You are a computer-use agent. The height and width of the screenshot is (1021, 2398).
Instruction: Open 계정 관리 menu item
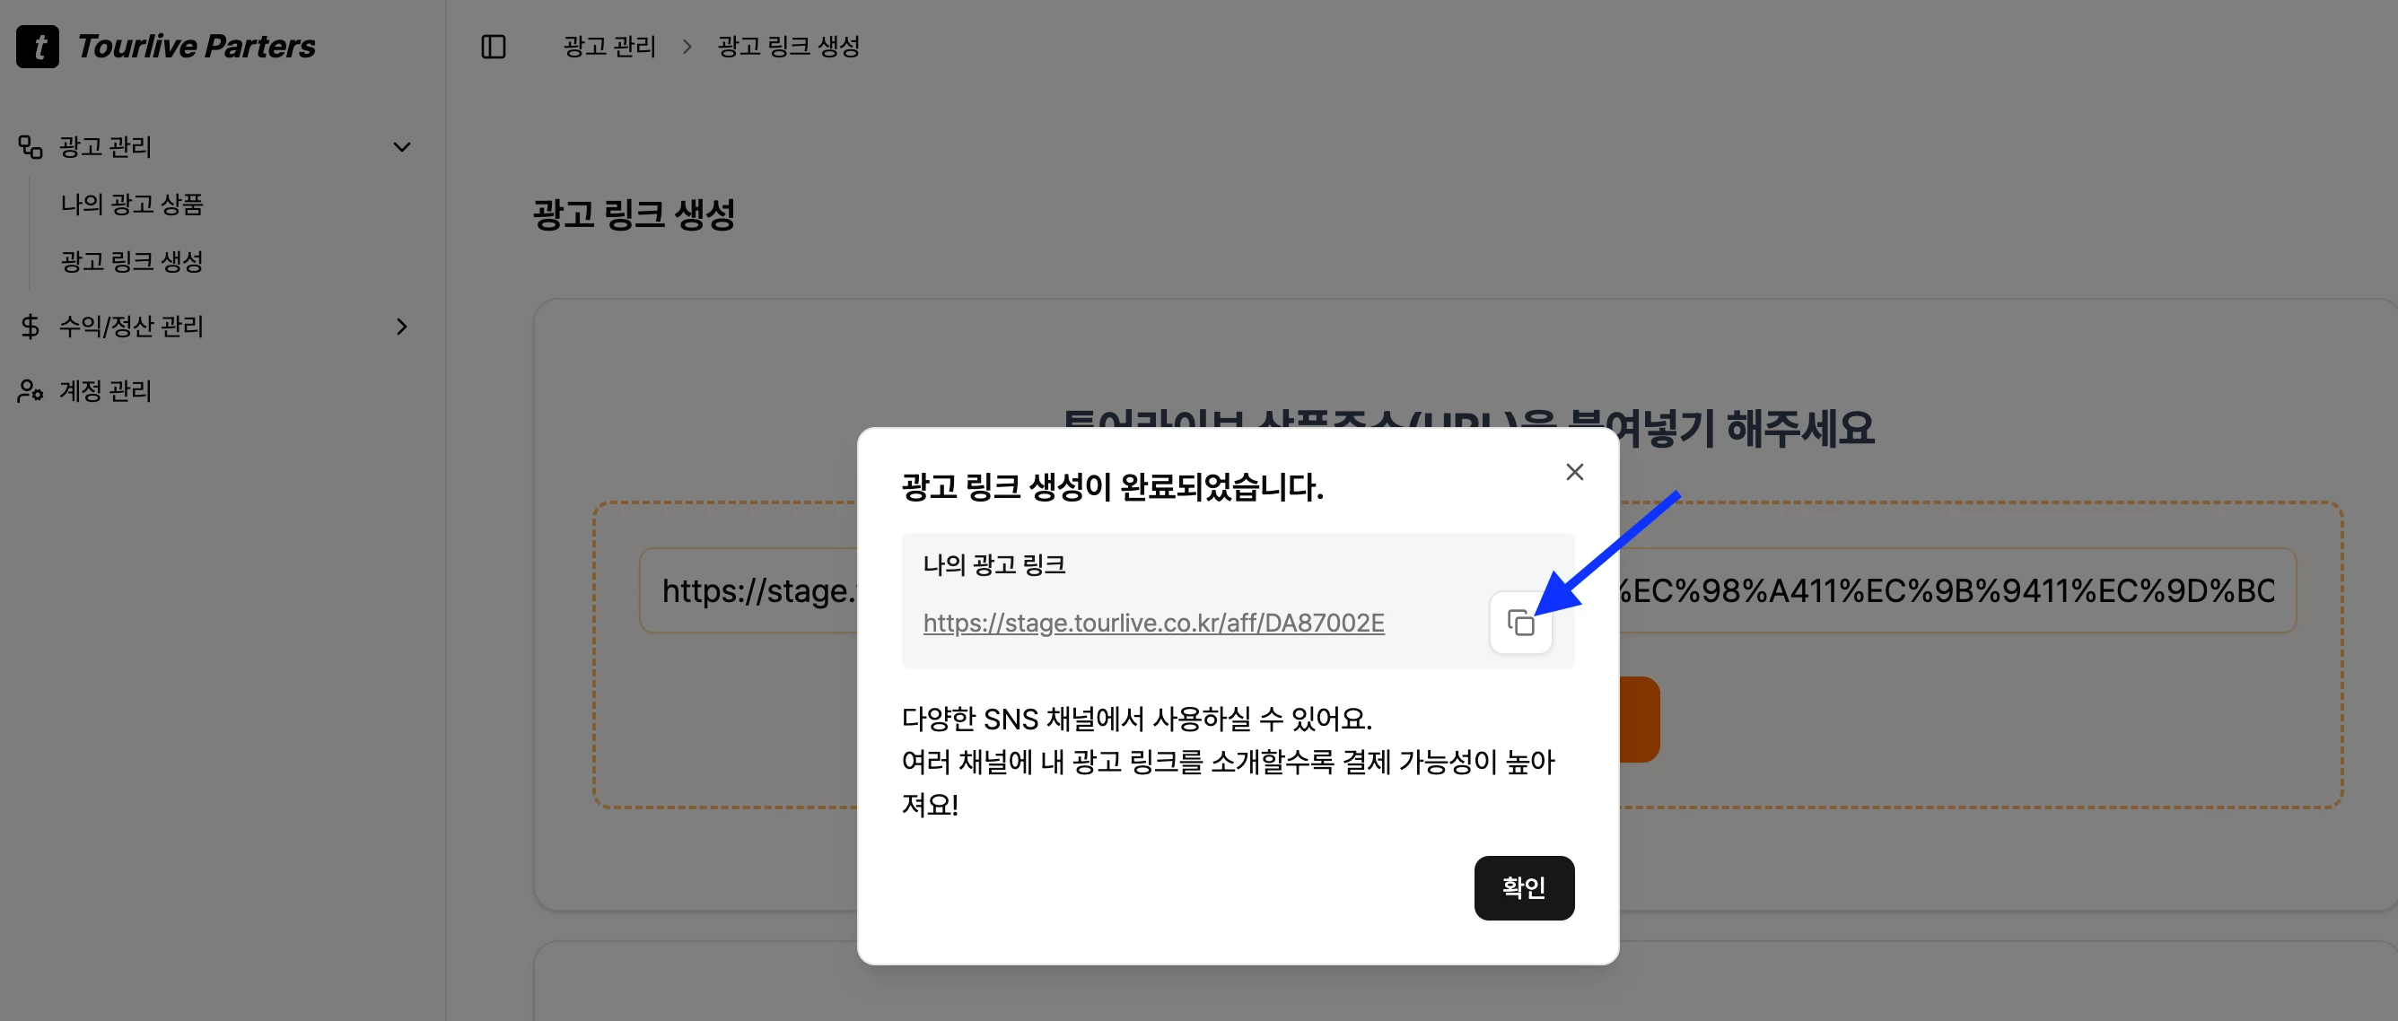click(105, 391)
